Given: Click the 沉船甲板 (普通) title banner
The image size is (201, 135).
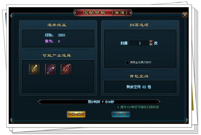Looking at the screenshot, I should pyautogui.click(x=103, y=13).
